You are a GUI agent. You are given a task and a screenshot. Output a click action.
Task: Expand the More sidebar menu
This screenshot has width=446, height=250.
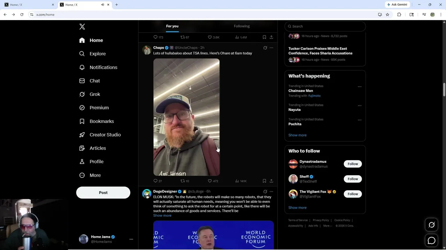click(x=90, y=175)
